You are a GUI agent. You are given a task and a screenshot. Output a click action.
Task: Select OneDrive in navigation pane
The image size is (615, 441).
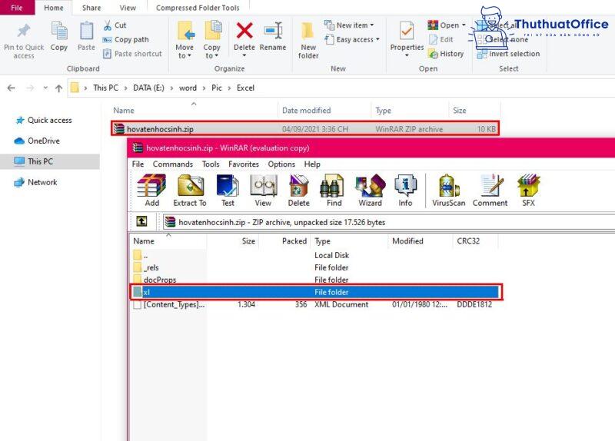(43, 141)
